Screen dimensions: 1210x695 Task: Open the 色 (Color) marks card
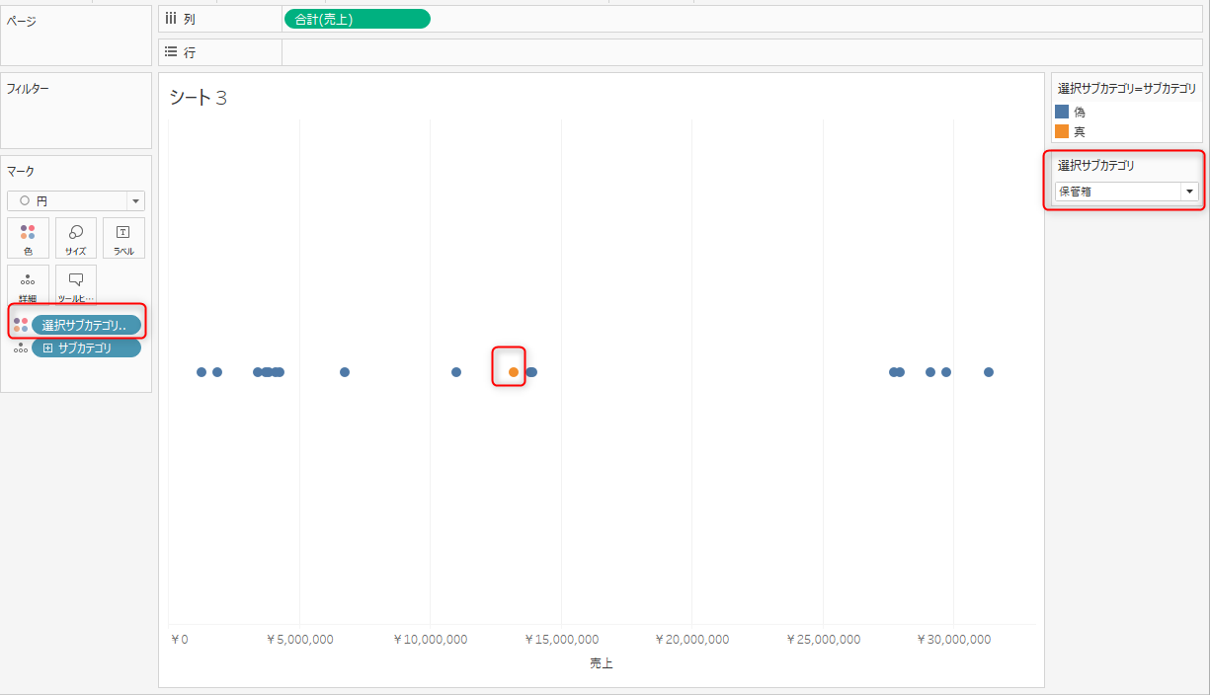coord(28,238)
